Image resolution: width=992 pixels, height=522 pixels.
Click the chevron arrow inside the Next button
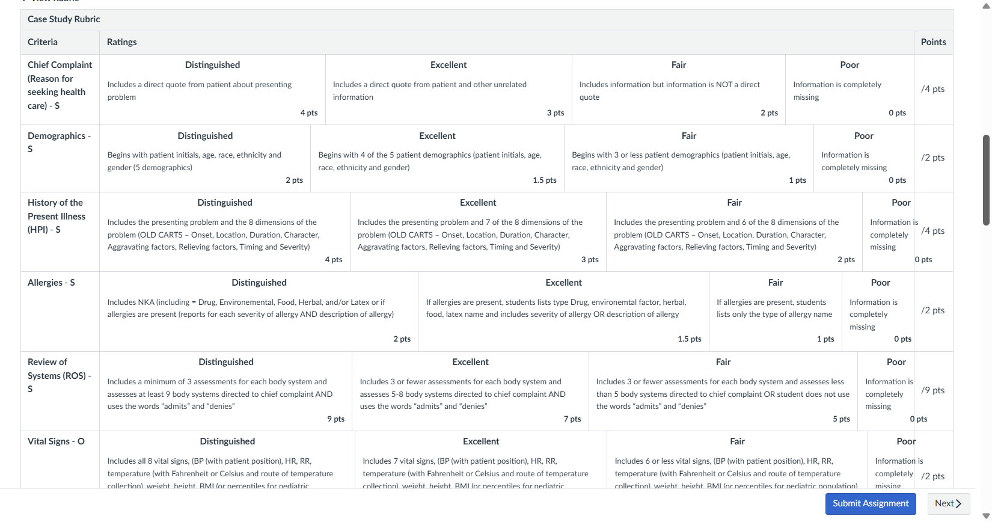(959, 503)
